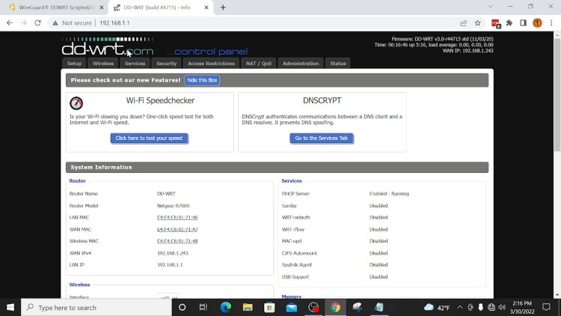Open Task View on taskbar
Screen dimensions: 561x316
click(203, 308)
